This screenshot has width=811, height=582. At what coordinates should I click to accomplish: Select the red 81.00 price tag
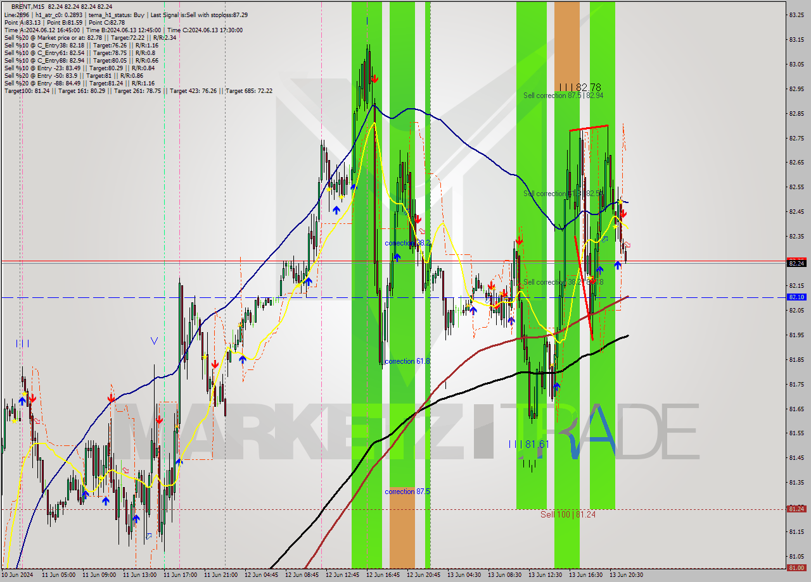(x=796, y=567)
